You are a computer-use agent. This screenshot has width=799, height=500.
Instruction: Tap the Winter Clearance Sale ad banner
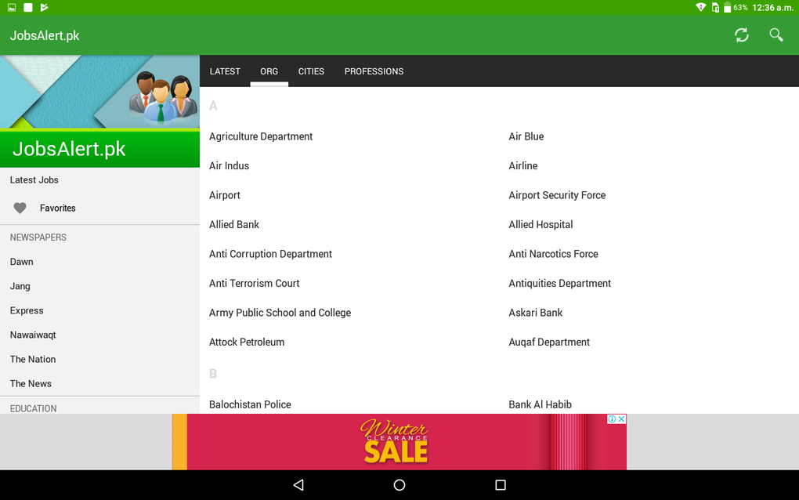pyautogui.click(x=399, y=442)
